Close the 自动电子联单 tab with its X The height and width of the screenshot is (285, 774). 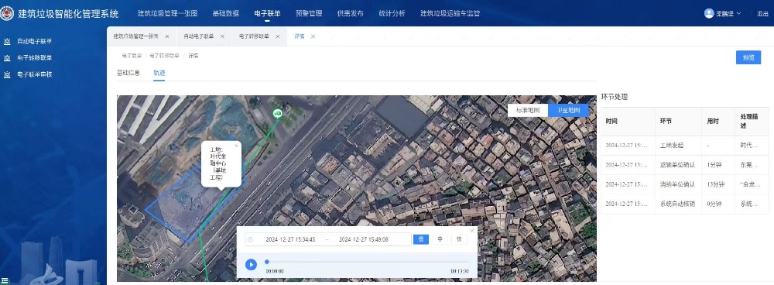click(x=222, y=36)
